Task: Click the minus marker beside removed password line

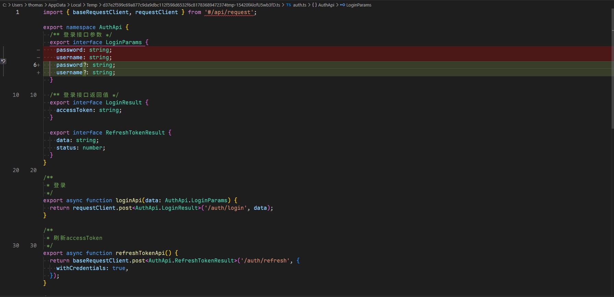Action: [x=38, y=50]
